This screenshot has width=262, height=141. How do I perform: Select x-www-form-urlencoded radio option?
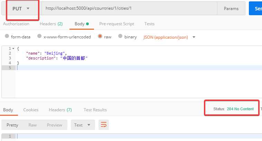[39, 36]
